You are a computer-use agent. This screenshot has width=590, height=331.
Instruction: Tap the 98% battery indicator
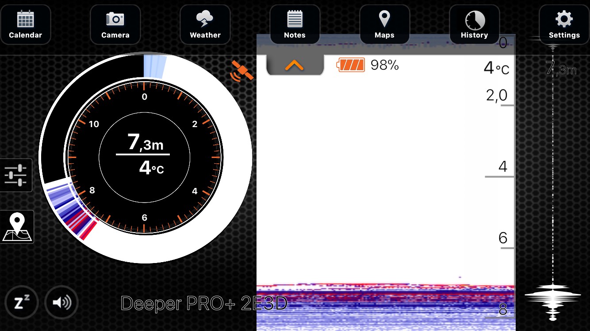pyautogui.click(x=368, y=65)
